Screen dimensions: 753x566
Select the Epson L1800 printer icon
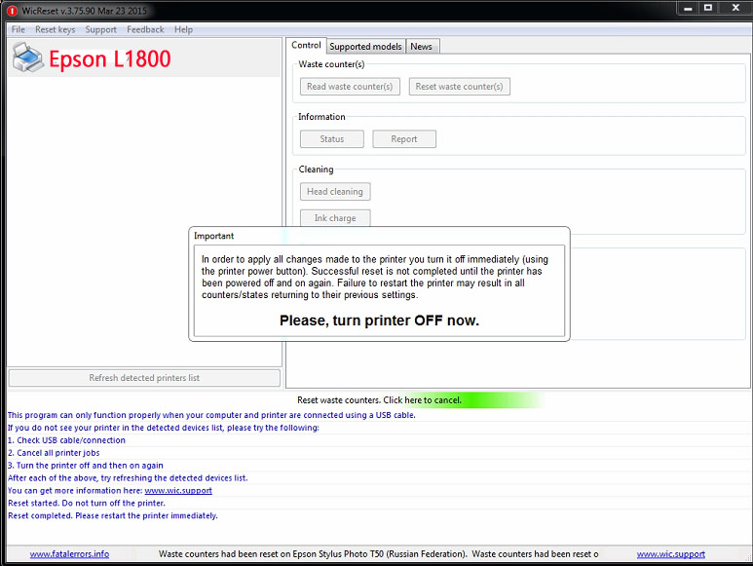[x=28, y=58]
